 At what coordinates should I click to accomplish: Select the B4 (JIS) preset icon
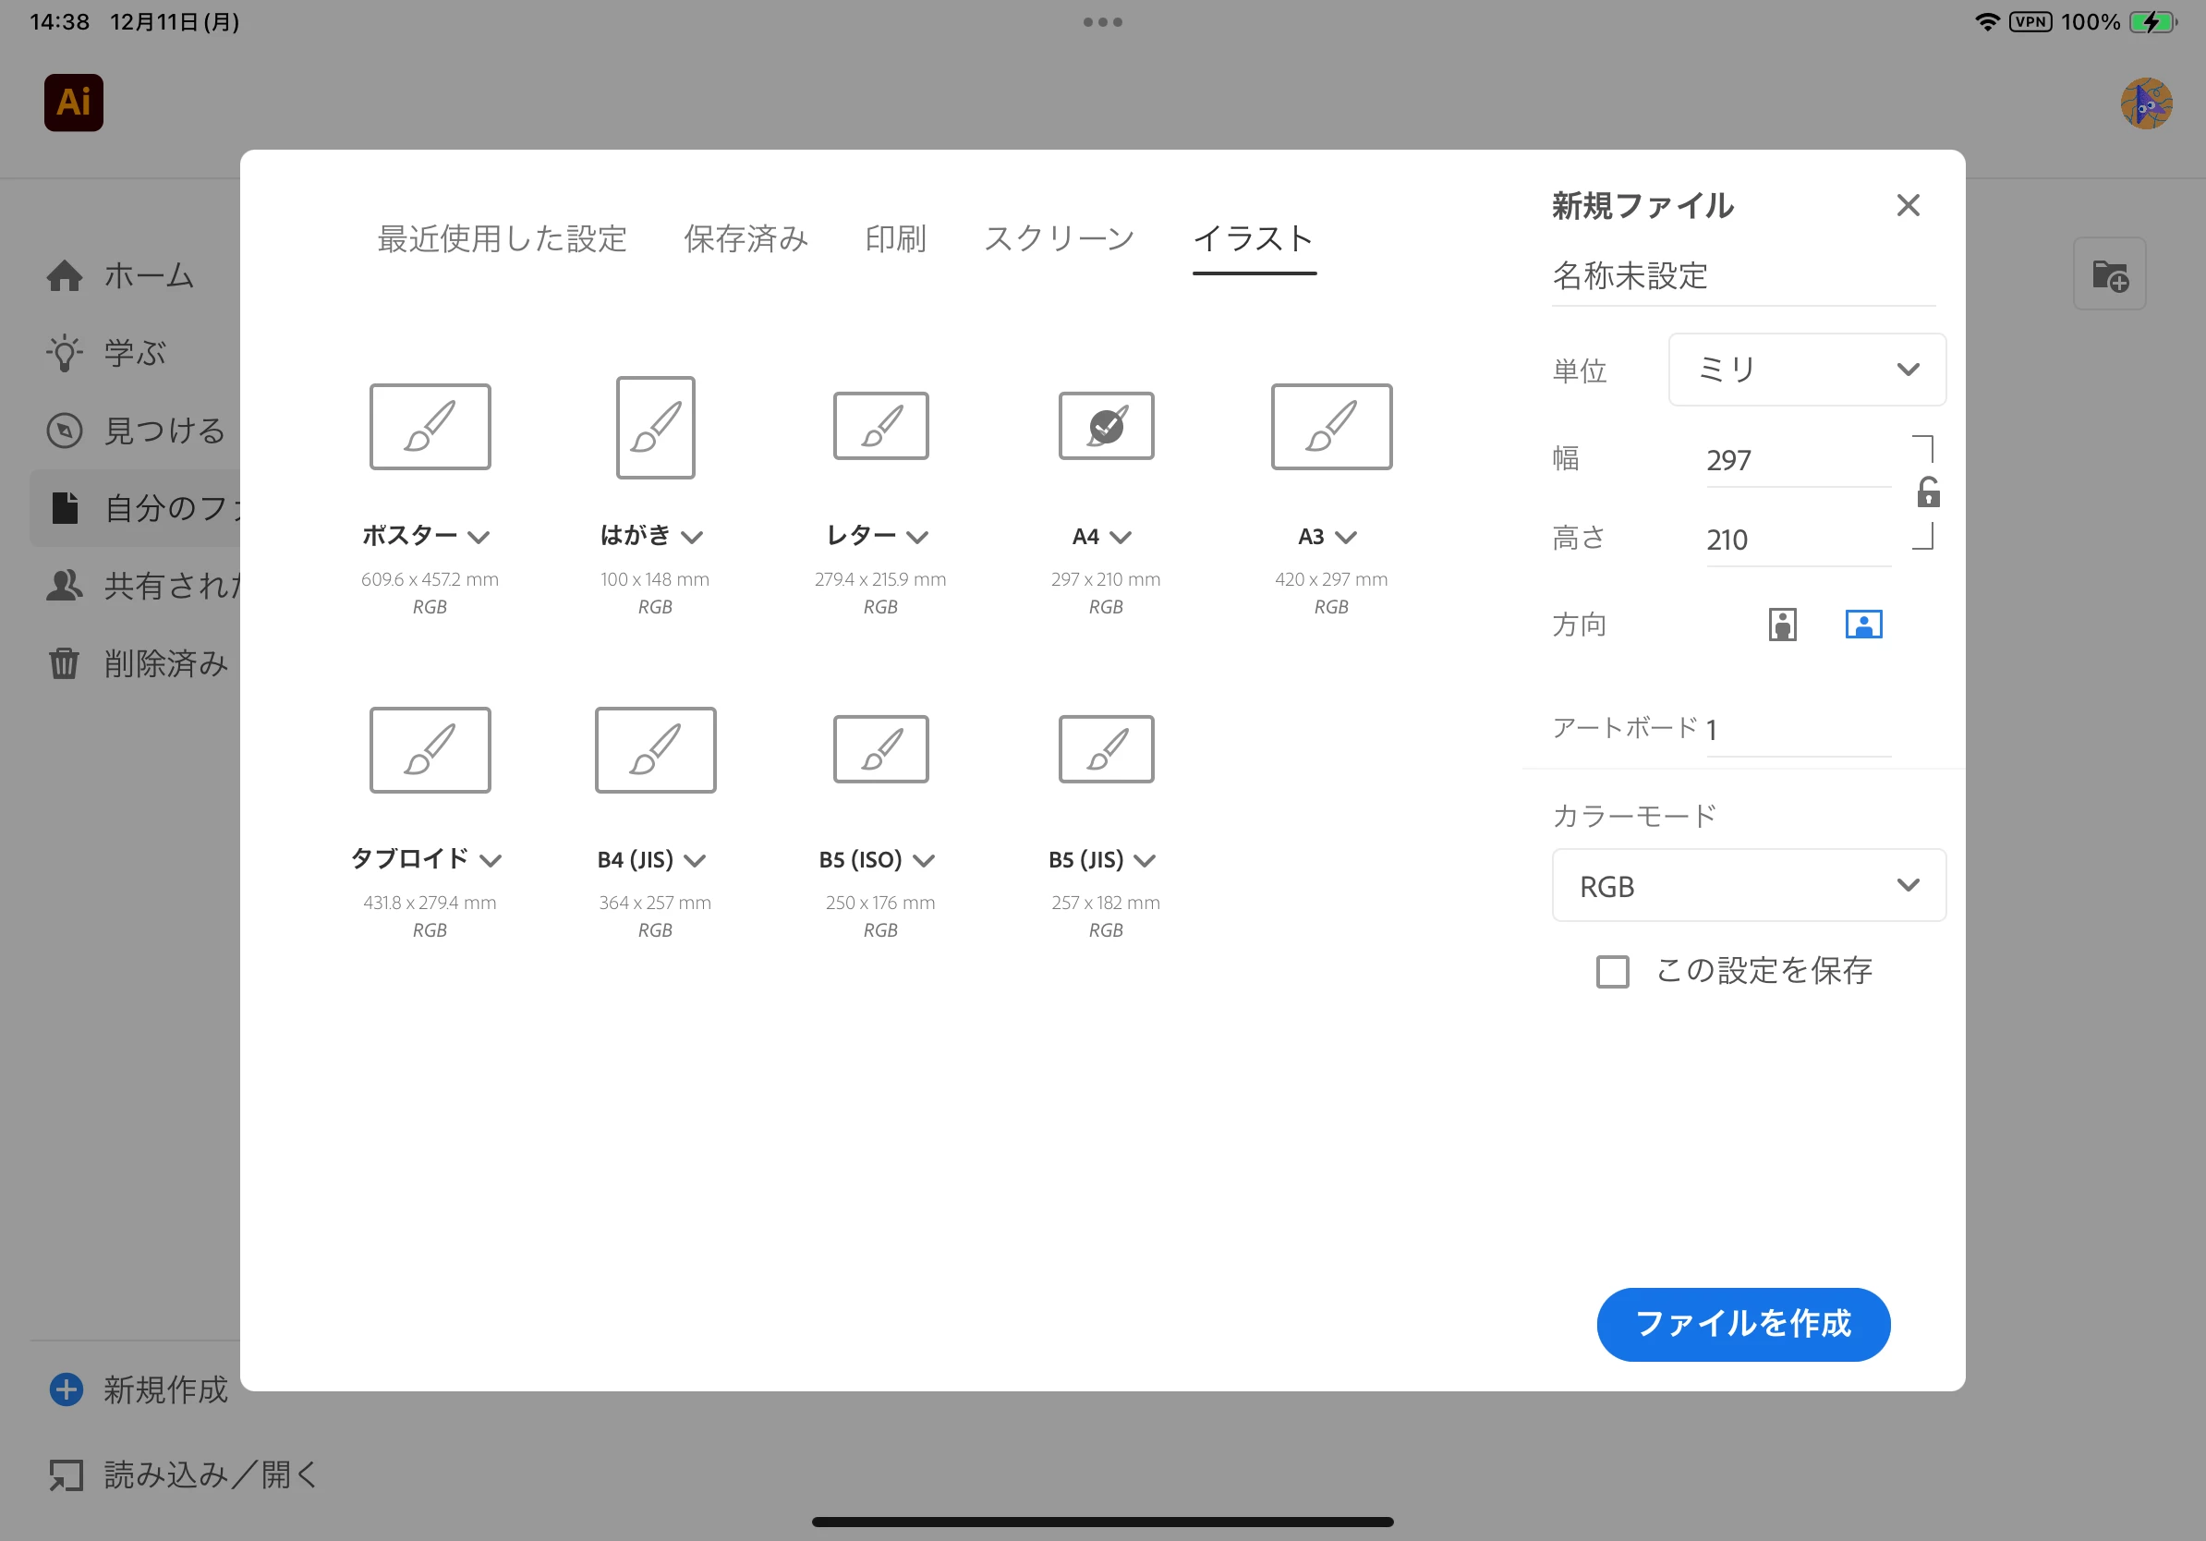[654, 750]
